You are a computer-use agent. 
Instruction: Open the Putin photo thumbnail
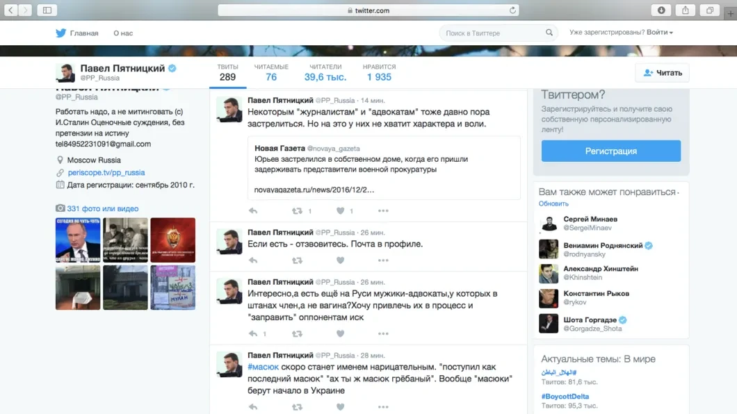(78, 240)
